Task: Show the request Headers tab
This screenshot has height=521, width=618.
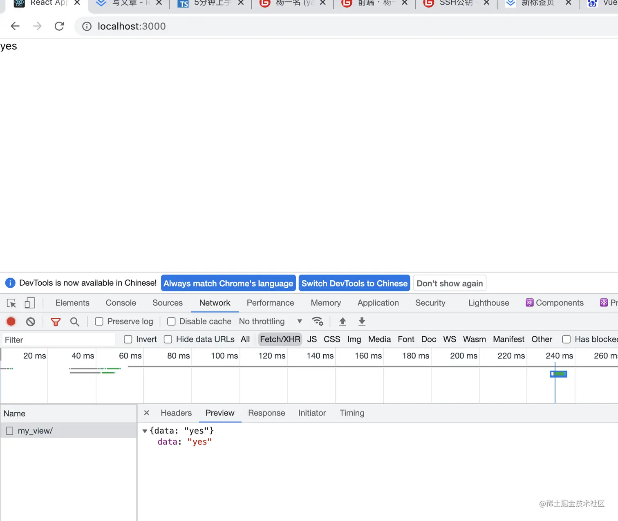Action: coord(176,413)
